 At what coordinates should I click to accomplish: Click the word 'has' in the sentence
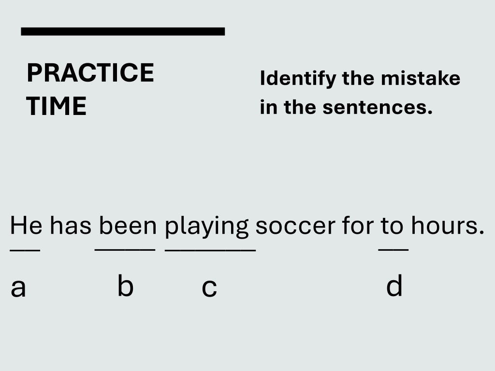pyautogui.click(x=71, y=225)
